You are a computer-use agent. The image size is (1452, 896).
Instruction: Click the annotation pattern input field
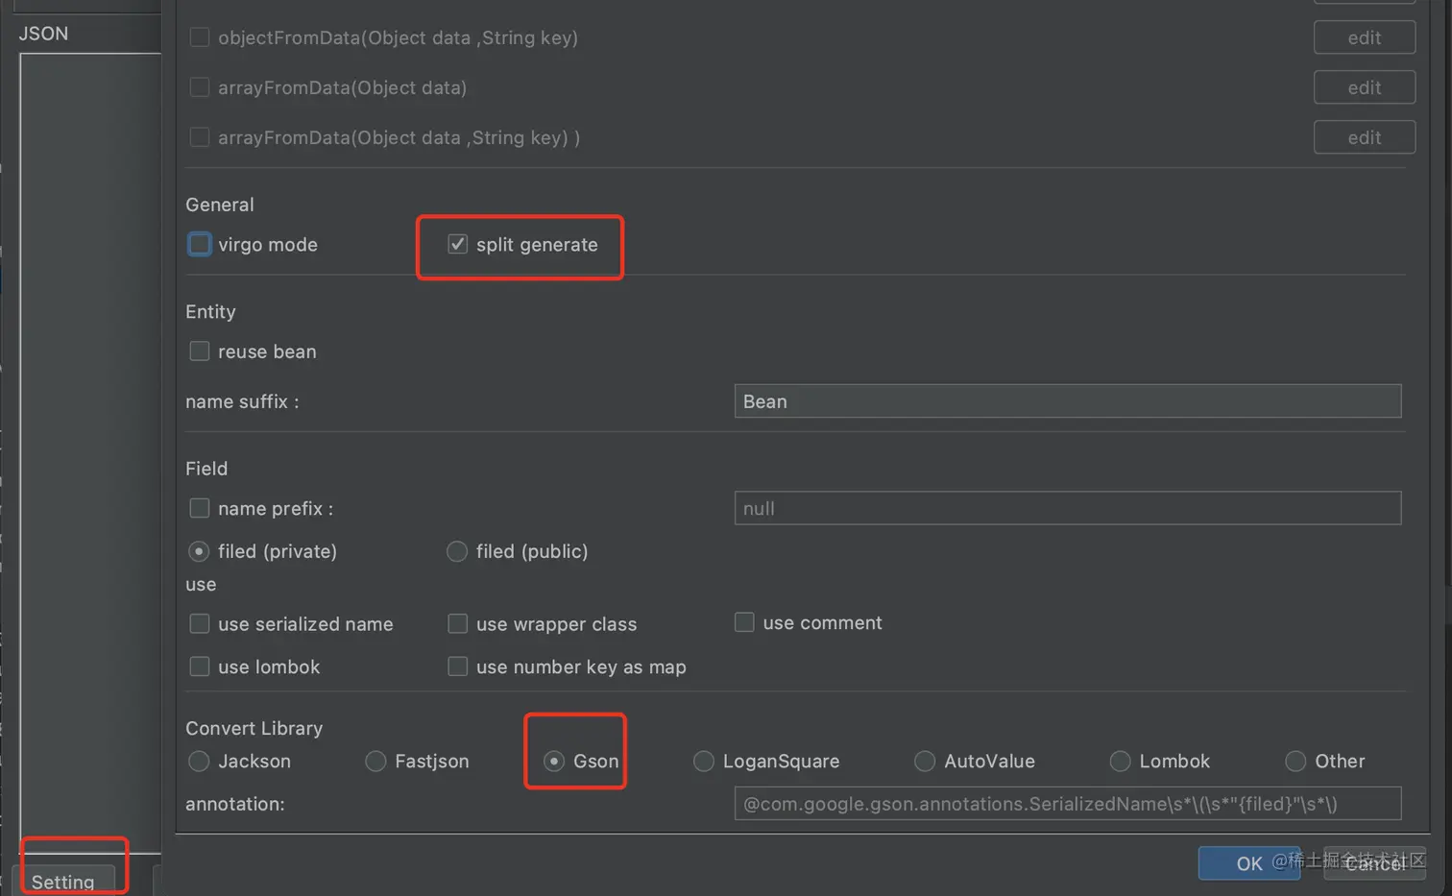click(1067, 804)
